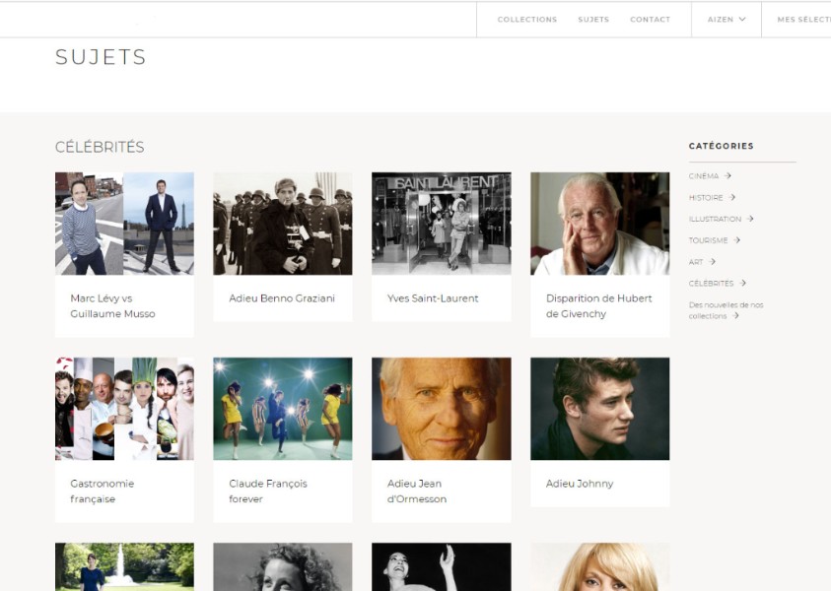Select the Cinéma category link

pos(703,175)
